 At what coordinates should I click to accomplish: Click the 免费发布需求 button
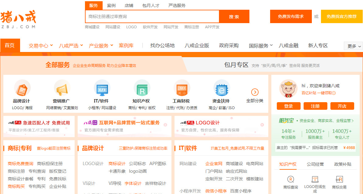291,17
